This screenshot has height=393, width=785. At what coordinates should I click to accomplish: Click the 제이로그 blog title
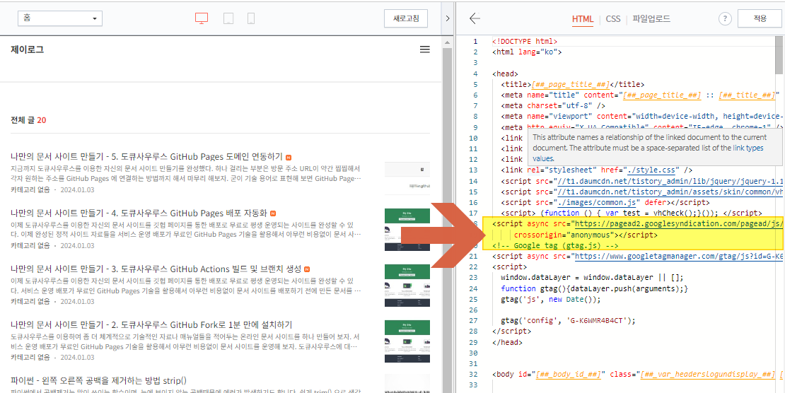tap(27, 49)
